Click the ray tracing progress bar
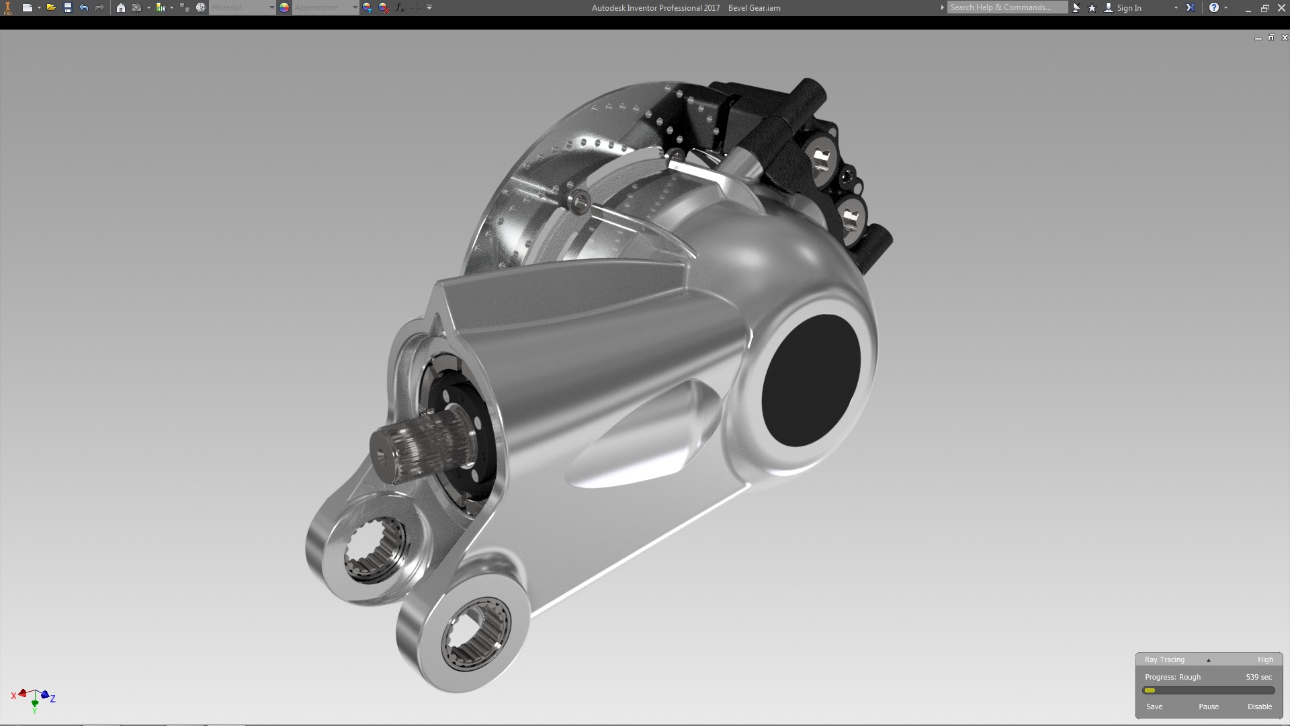Viewport: 1290px width, 726px height. [1208, 690]
